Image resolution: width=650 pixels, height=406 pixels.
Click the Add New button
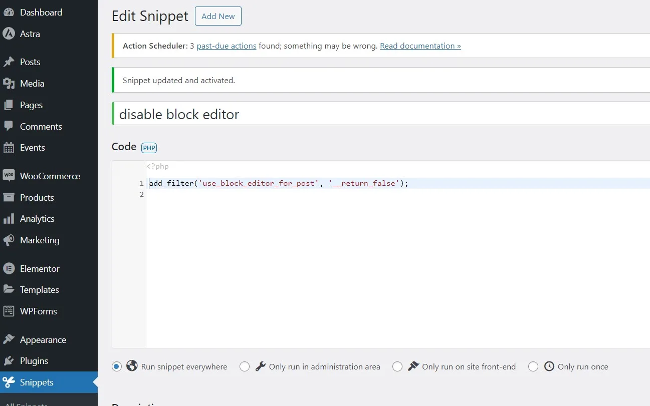pyautogui.click(x=218, y=16)
